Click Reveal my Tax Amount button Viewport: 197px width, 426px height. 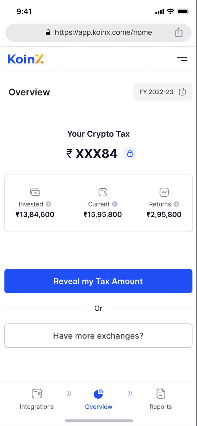[98, 281]
